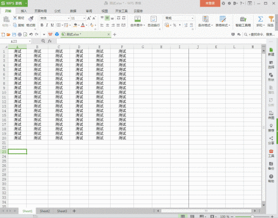Open the borders dropdown arrow
Viewport: 278px width, 218px height.
coord(62,25)
